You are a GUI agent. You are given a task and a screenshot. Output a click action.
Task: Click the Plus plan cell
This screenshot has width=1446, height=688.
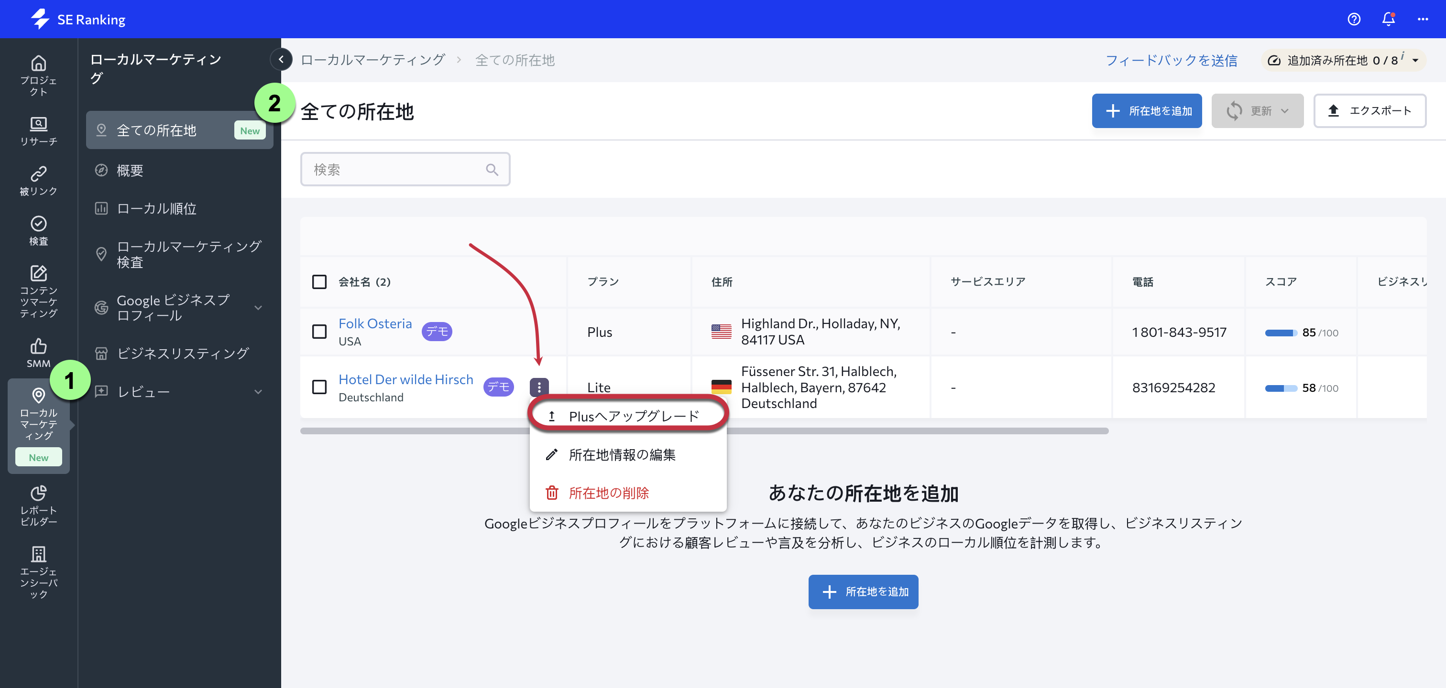coord(600,332)
